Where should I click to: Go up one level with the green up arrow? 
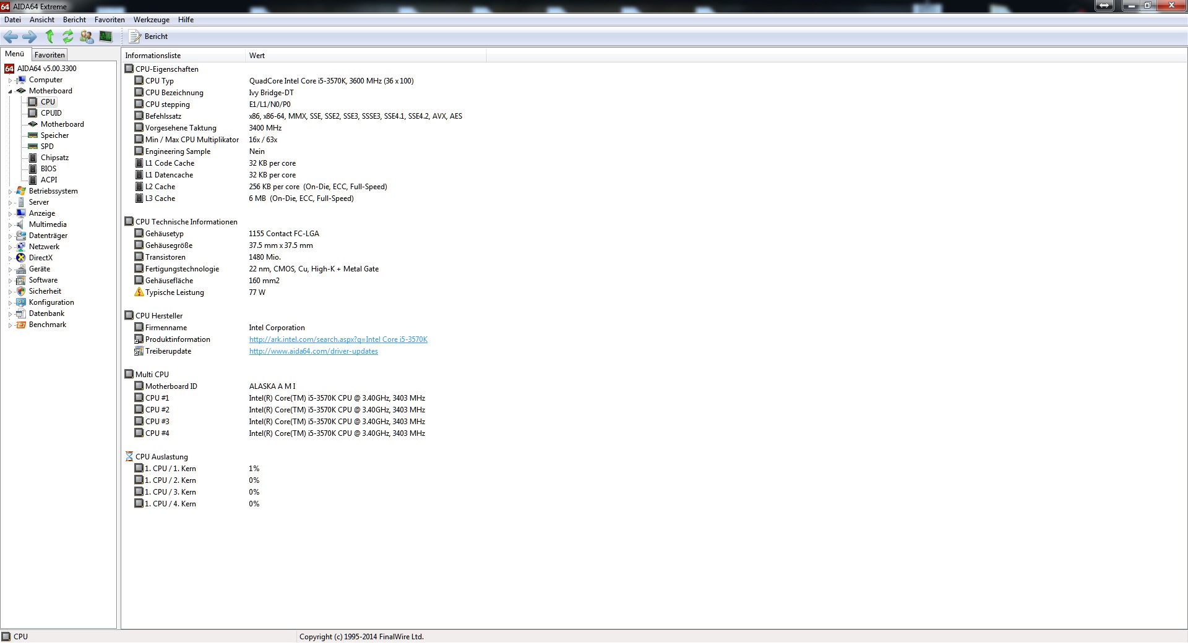(49, 36)
